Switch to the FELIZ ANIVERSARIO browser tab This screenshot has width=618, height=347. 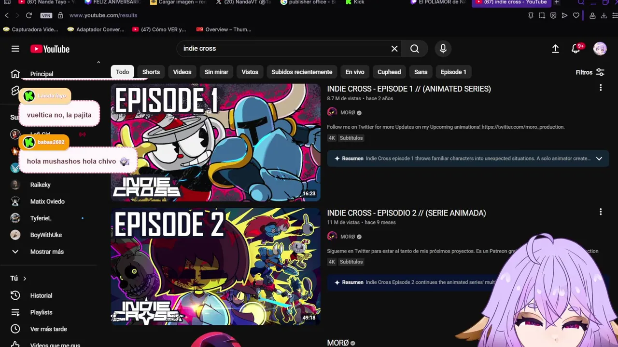(112, 2)
